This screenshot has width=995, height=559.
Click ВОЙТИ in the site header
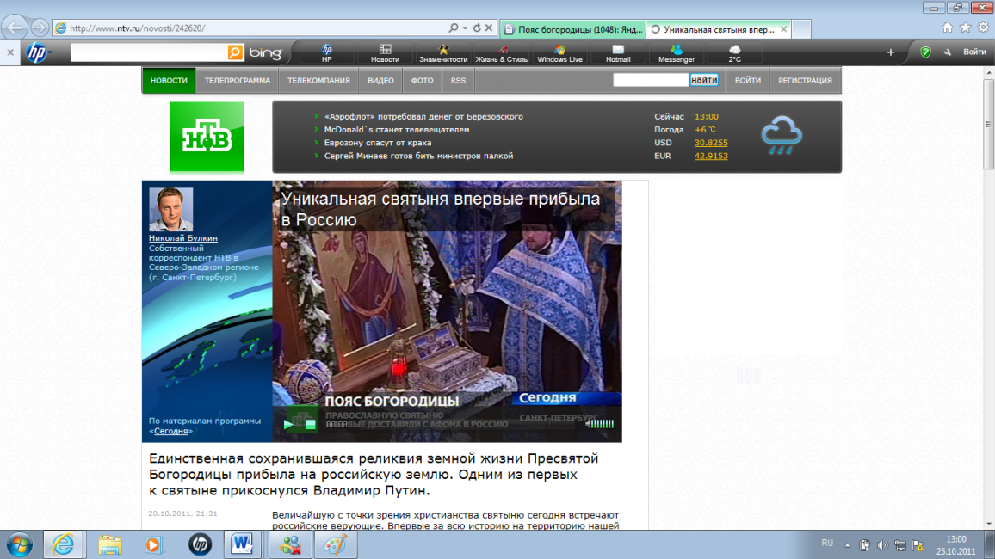pos(747,81)
